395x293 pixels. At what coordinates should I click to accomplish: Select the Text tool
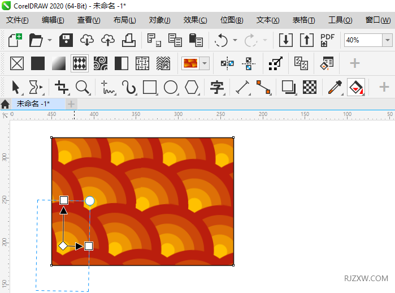pos(217,87)
